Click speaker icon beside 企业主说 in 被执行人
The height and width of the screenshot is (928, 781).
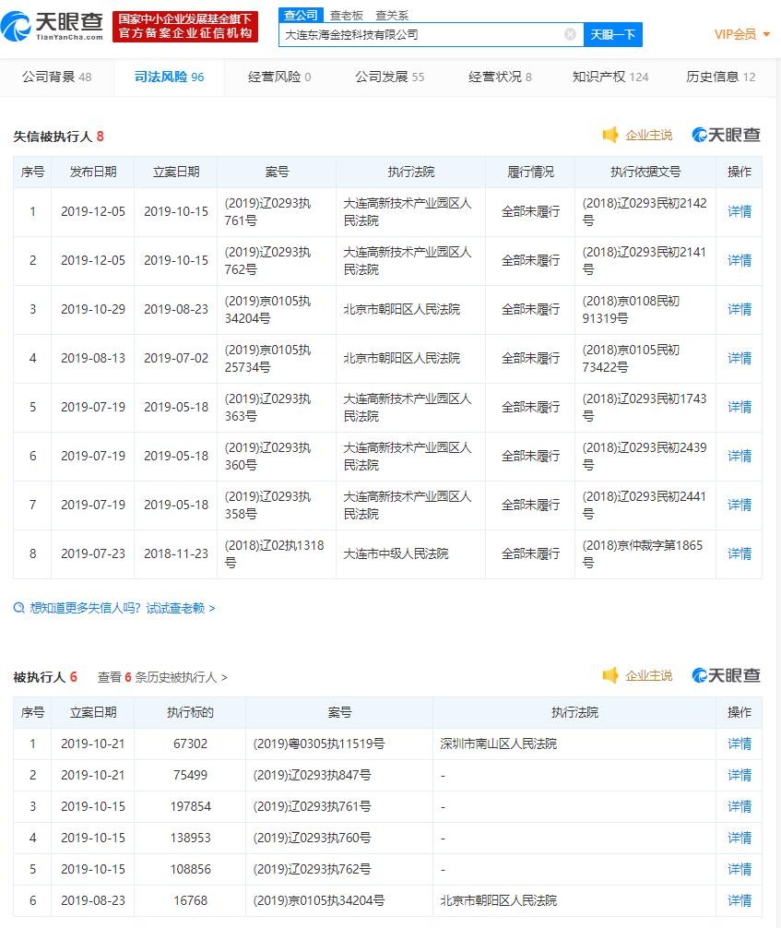pos(610,676)
